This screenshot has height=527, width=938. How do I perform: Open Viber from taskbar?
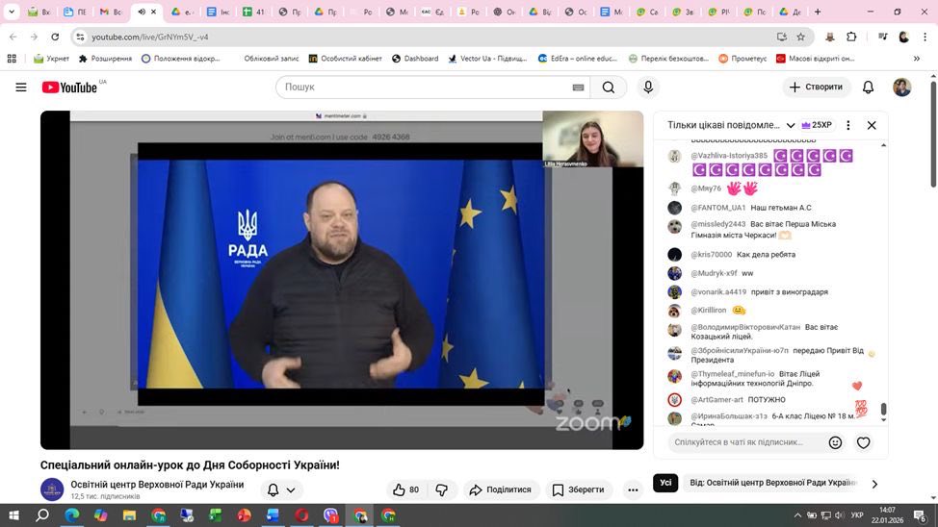331,515
